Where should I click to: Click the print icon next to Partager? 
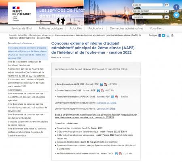tap(172, 35)
